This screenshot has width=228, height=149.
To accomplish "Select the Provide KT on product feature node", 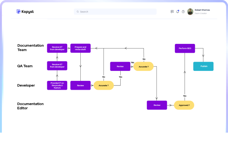I will (x=57, y=85).
